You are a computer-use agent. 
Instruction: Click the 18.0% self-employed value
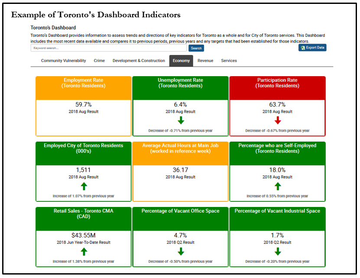[277, 170]
